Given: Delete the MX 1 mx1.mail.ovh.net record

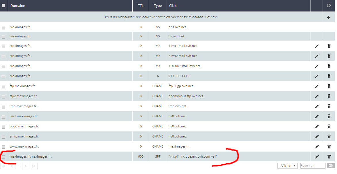Looking at the screenshot, I should (329, 46).
